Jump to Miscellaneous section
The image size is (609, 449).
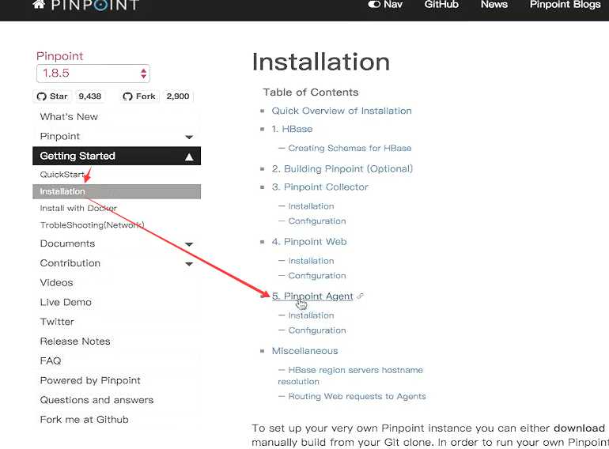point(304,351)
